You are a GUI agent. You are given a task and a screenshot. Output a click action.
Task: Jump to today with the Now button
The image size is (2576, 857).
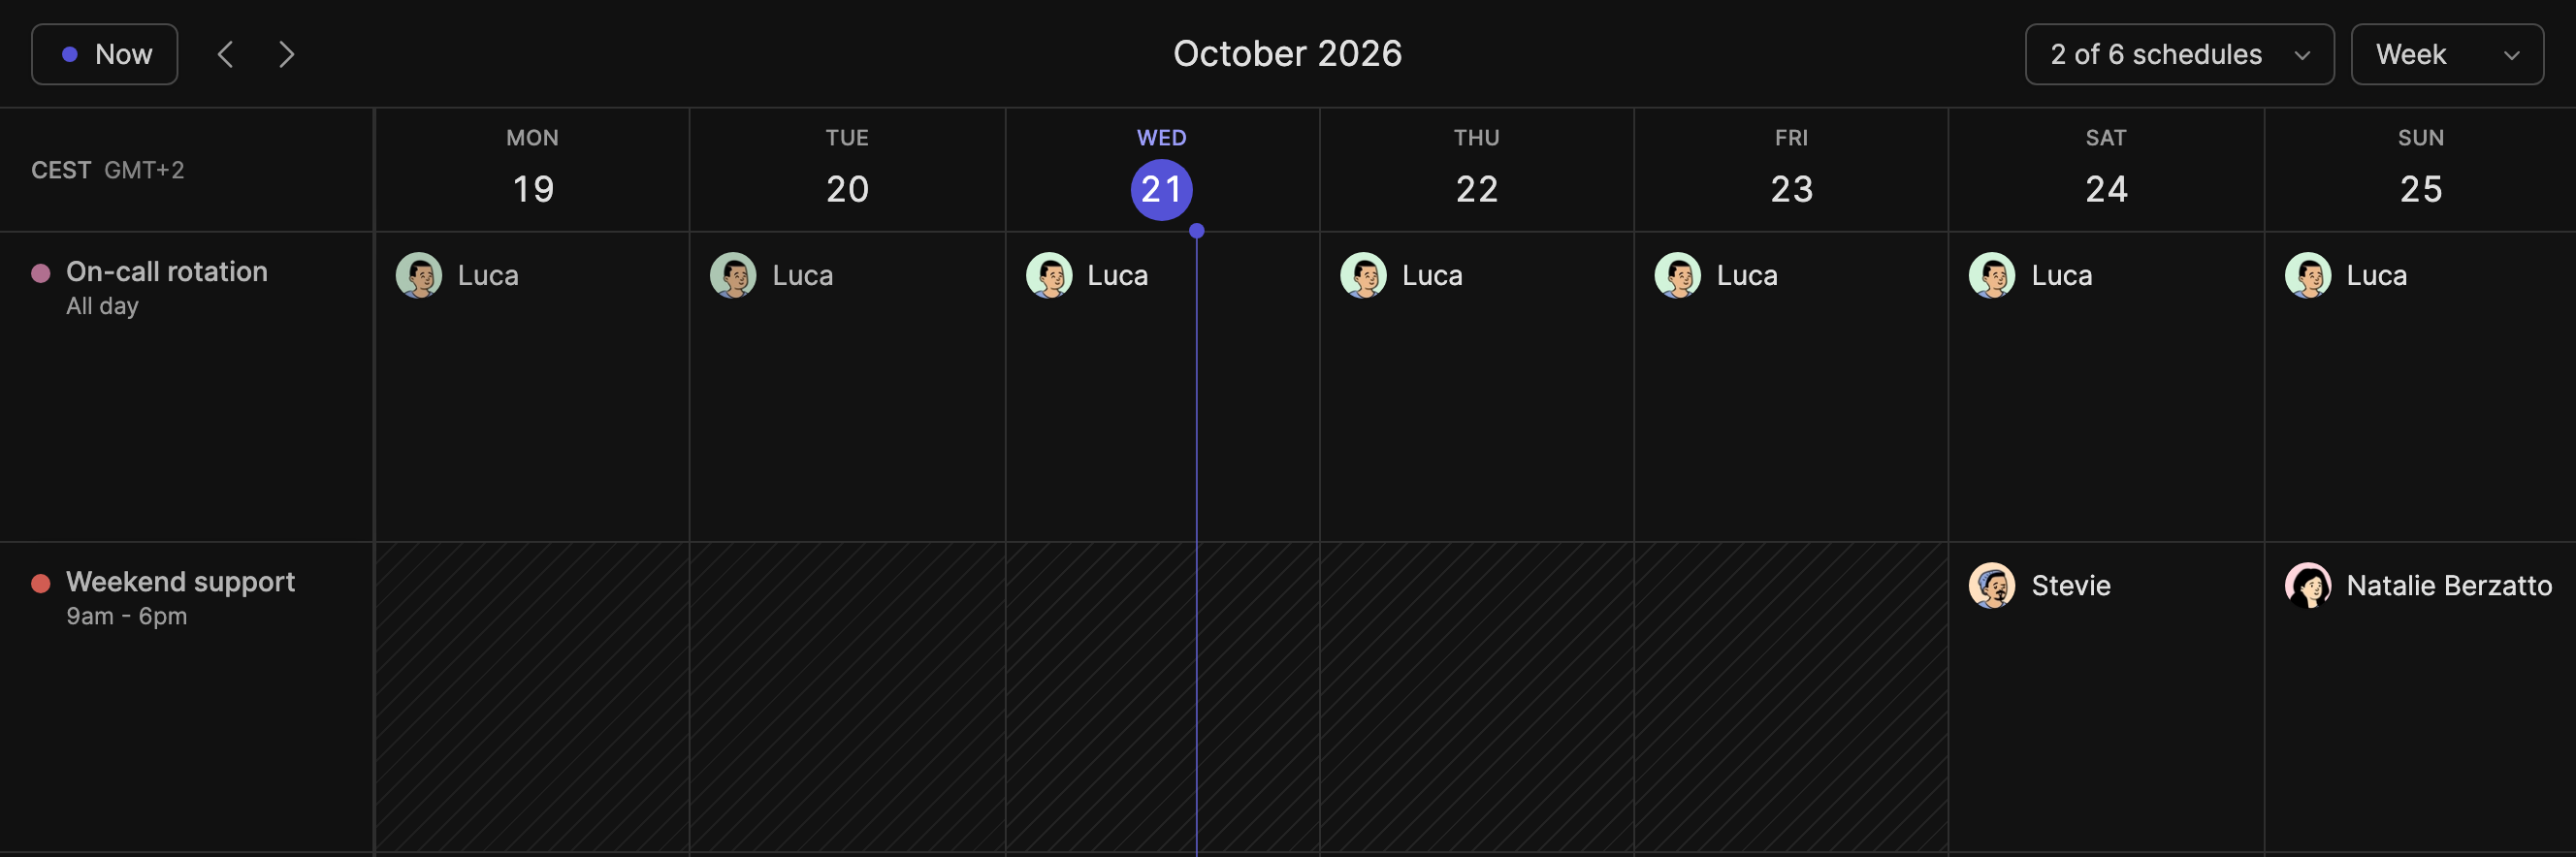[x=105, y=54]
